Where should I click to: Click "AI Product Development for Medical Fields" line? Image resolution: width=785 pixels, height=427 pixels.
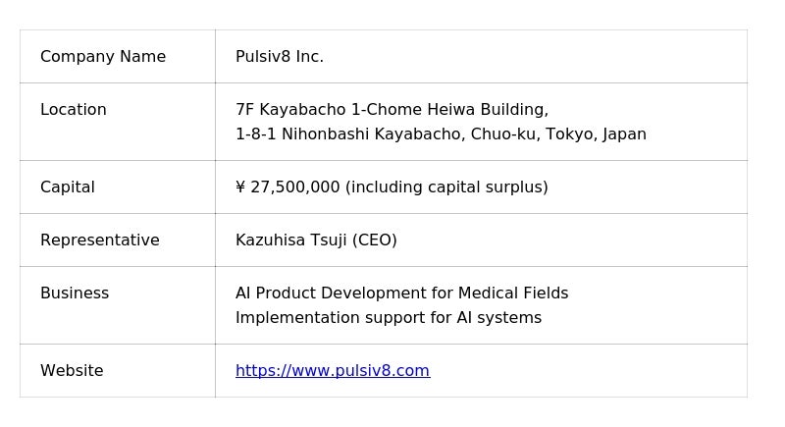[401, 294]
